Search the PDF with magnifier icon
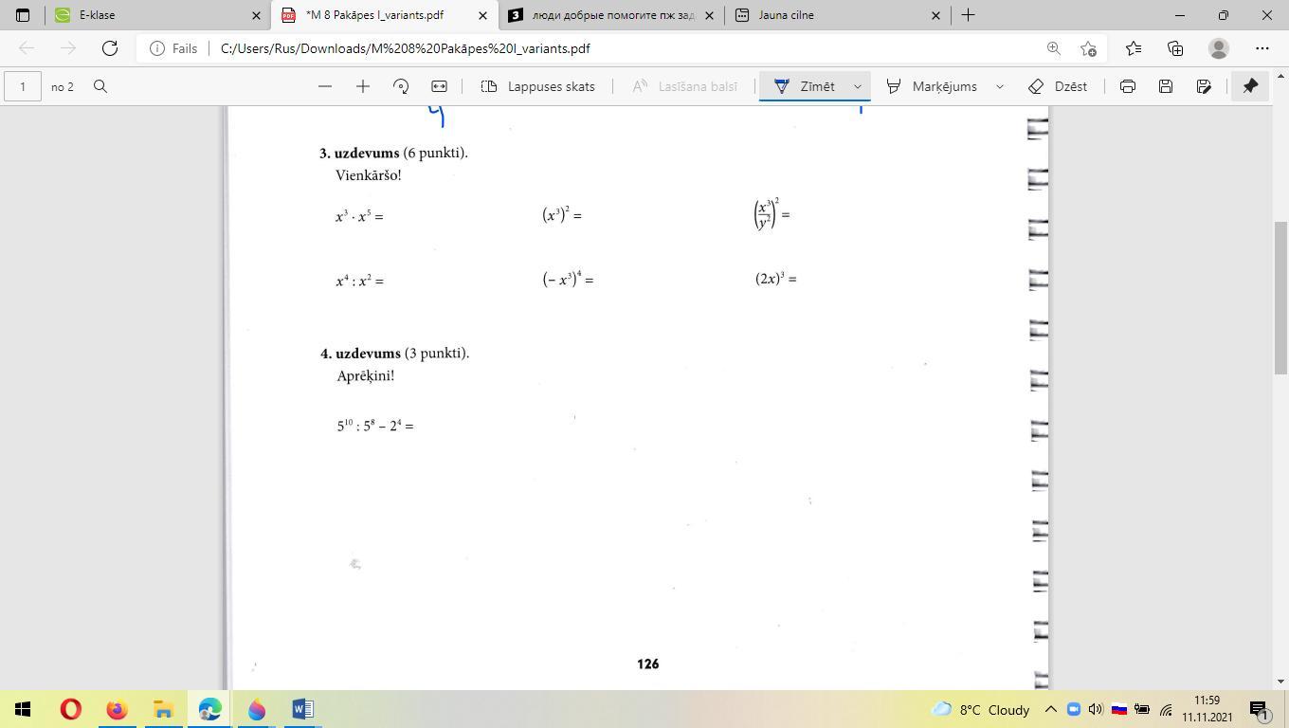Image resolution: width=1289 pixels, height=728 pixels. pos(100,86)
